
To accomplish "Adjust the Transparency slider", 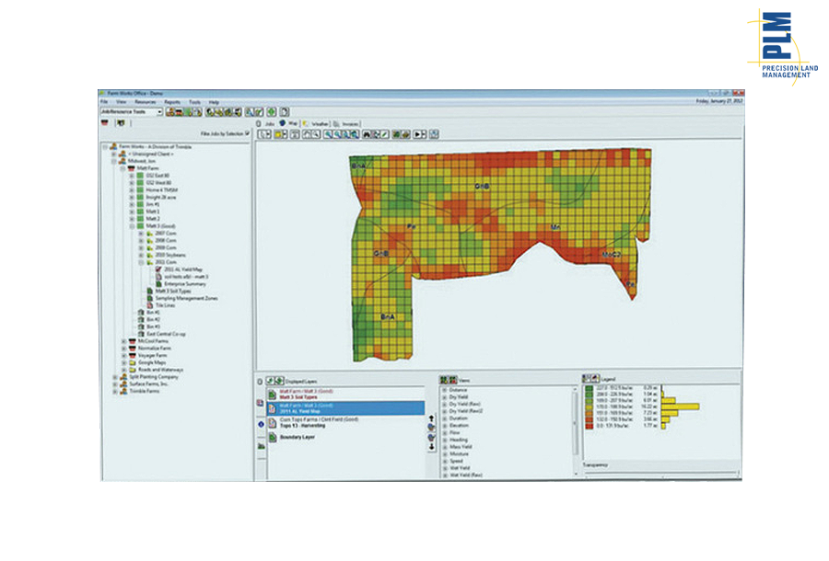I will click(661, 473).
